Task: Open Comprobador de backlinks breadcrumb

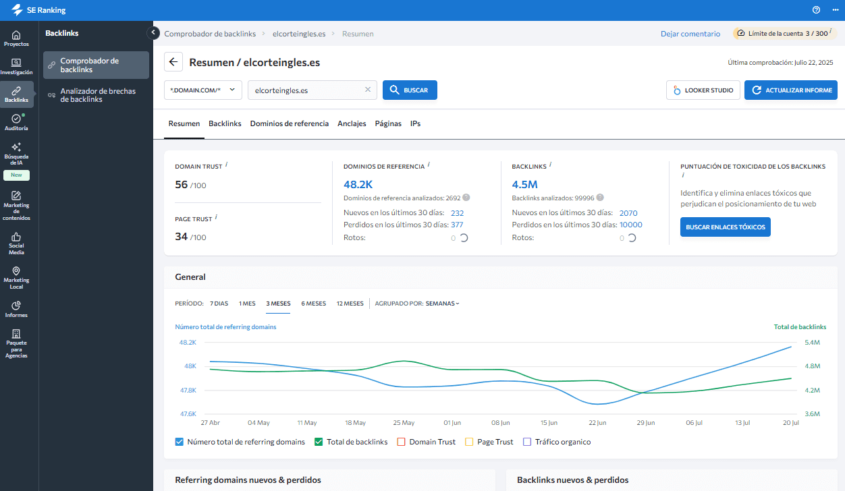Action: (210, 34)
